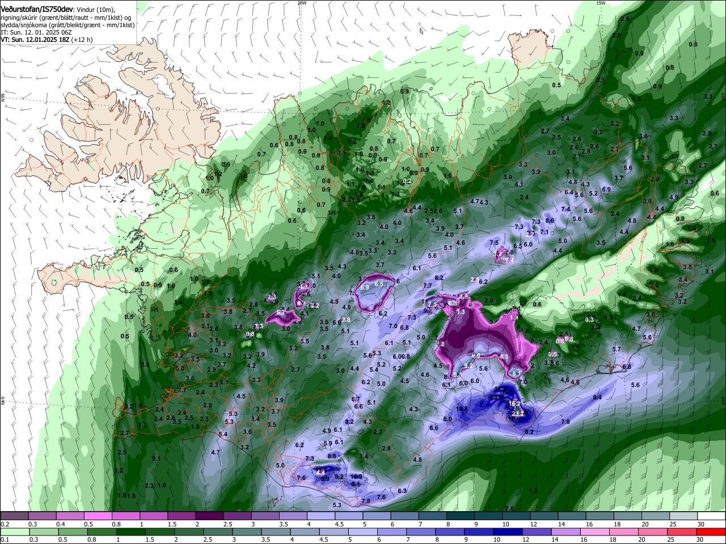This screenshot has height=544, width=726.
Task: Click the 'VT: Sun. 12.01.2025 18Z (+12 h)' line
Action: click(x=47, y=40)
